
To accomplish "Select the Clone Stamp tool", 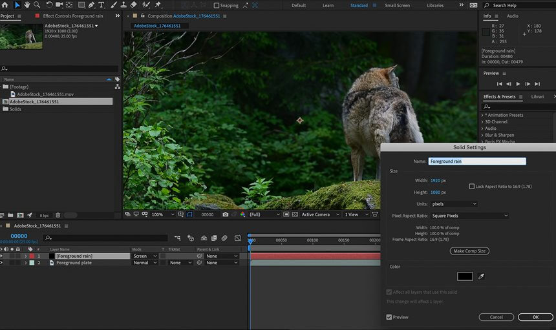I will pyautogui.click(x=123, y=5).
